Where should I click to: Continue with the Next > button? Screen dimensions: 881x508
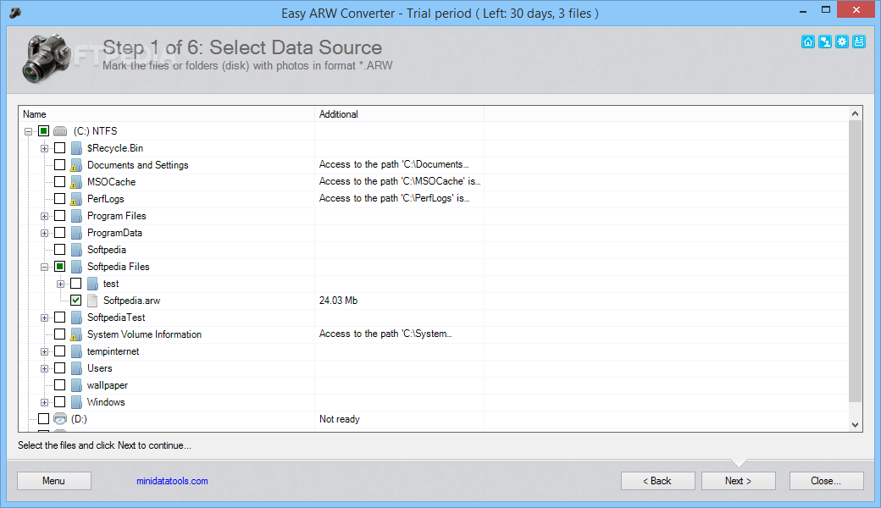(739, 481)
